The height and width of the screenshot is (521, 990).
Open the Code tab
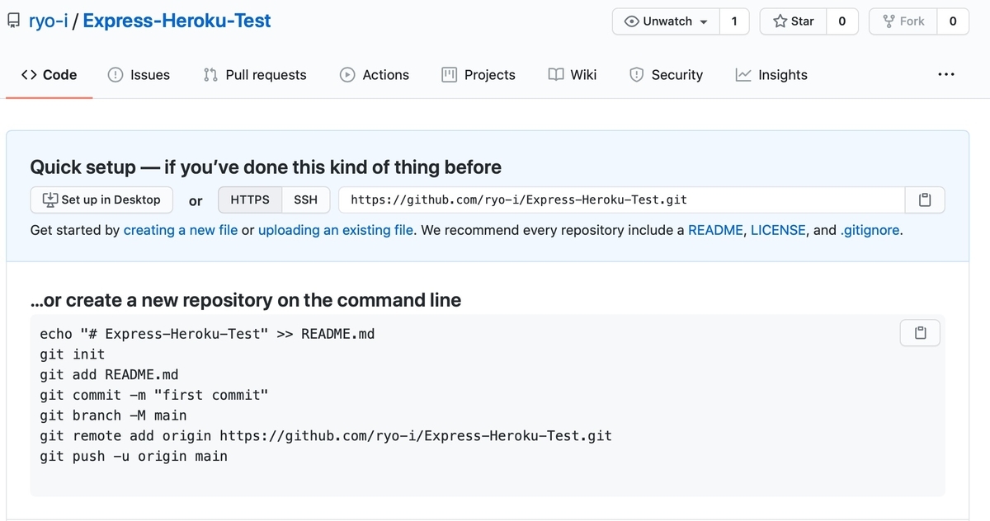pyautogui.click(x=49, y=75)
